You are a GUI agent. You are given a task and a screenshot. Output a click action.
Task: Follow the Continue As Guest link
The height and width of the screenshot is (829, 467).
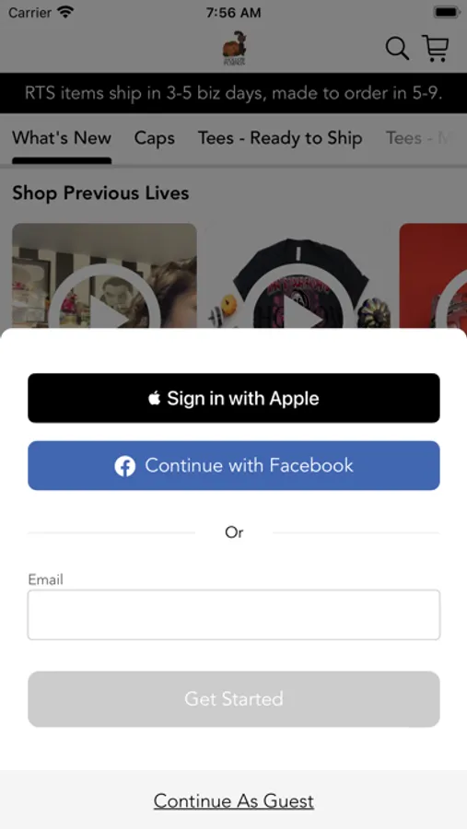click(x=234, y=801)
